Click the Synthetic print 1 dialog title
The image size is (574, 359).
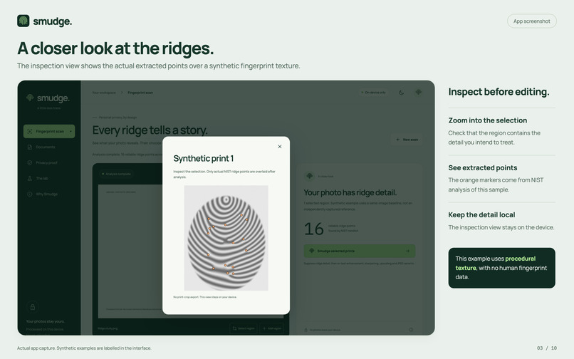click(x=203, y=158)
